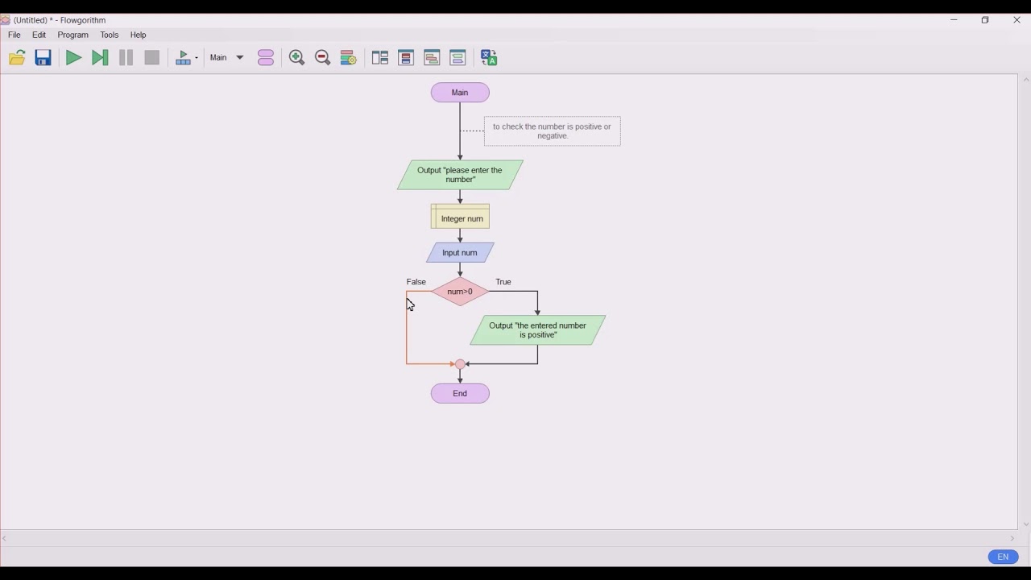
Task: Click the vertical scrollbar up arrow
Action: tap(1025, 80)
